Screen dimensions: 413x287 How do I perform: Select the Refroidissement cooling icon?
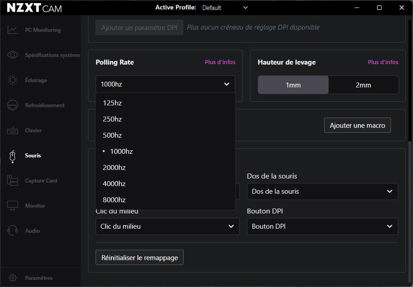click(13, 105)
